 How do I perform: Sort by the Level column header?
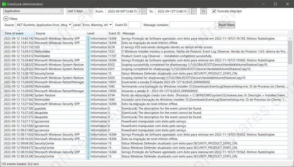pyautogui.click(x=97, y=33)
